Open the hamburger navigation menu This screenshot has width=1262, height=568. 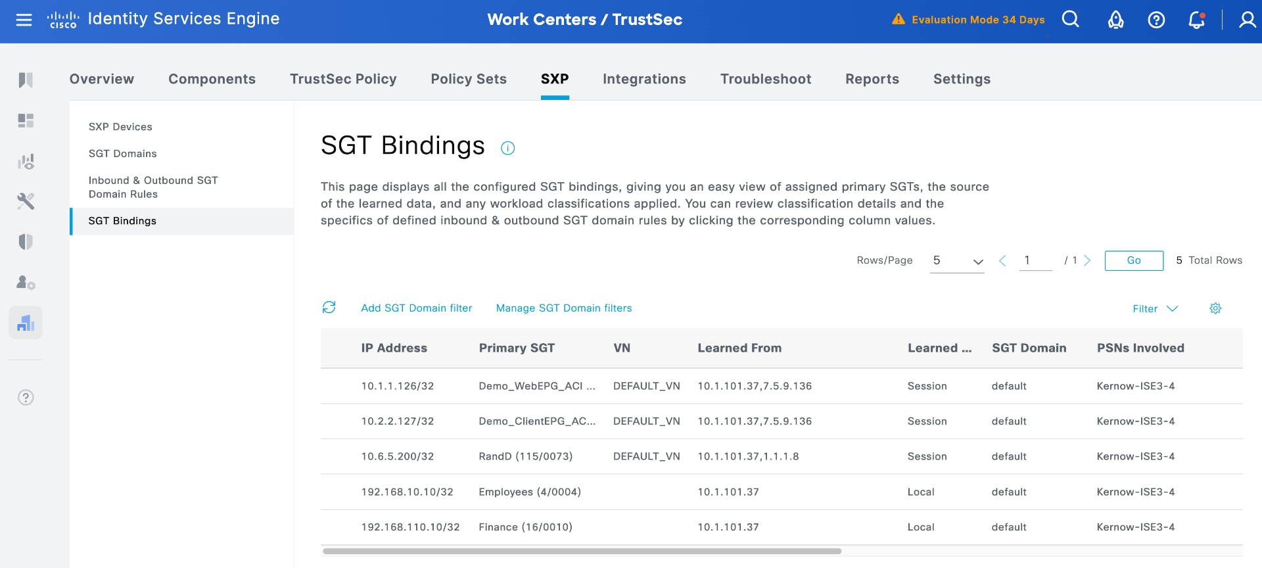click(24, 20)
